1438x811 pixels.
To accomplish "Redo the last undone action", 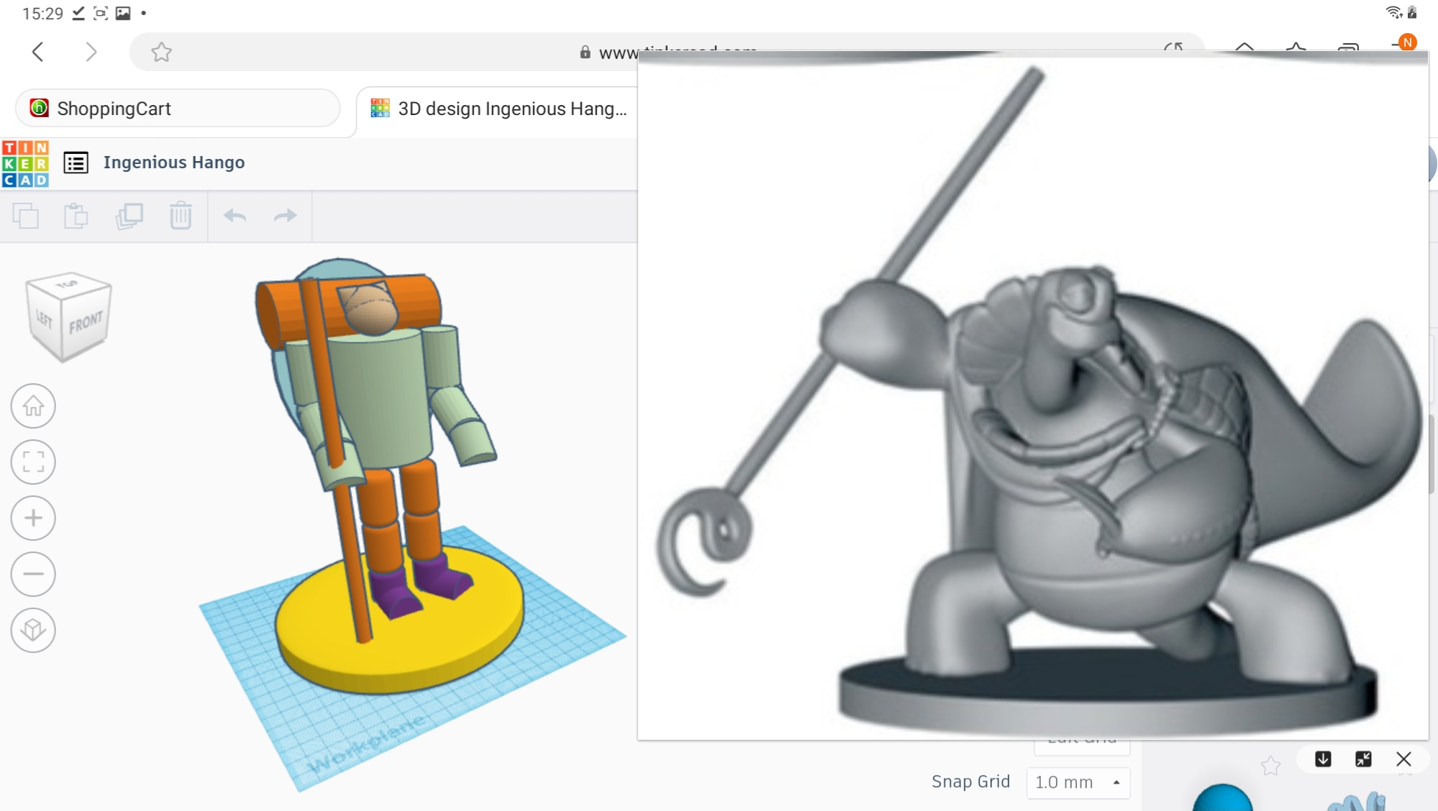I will (x=286, y=216).
